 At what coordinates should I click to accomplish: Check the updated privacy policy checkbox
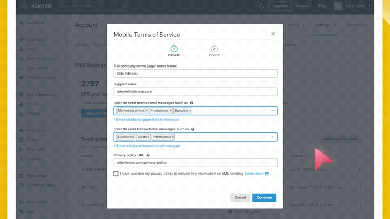tap(116, 174)
